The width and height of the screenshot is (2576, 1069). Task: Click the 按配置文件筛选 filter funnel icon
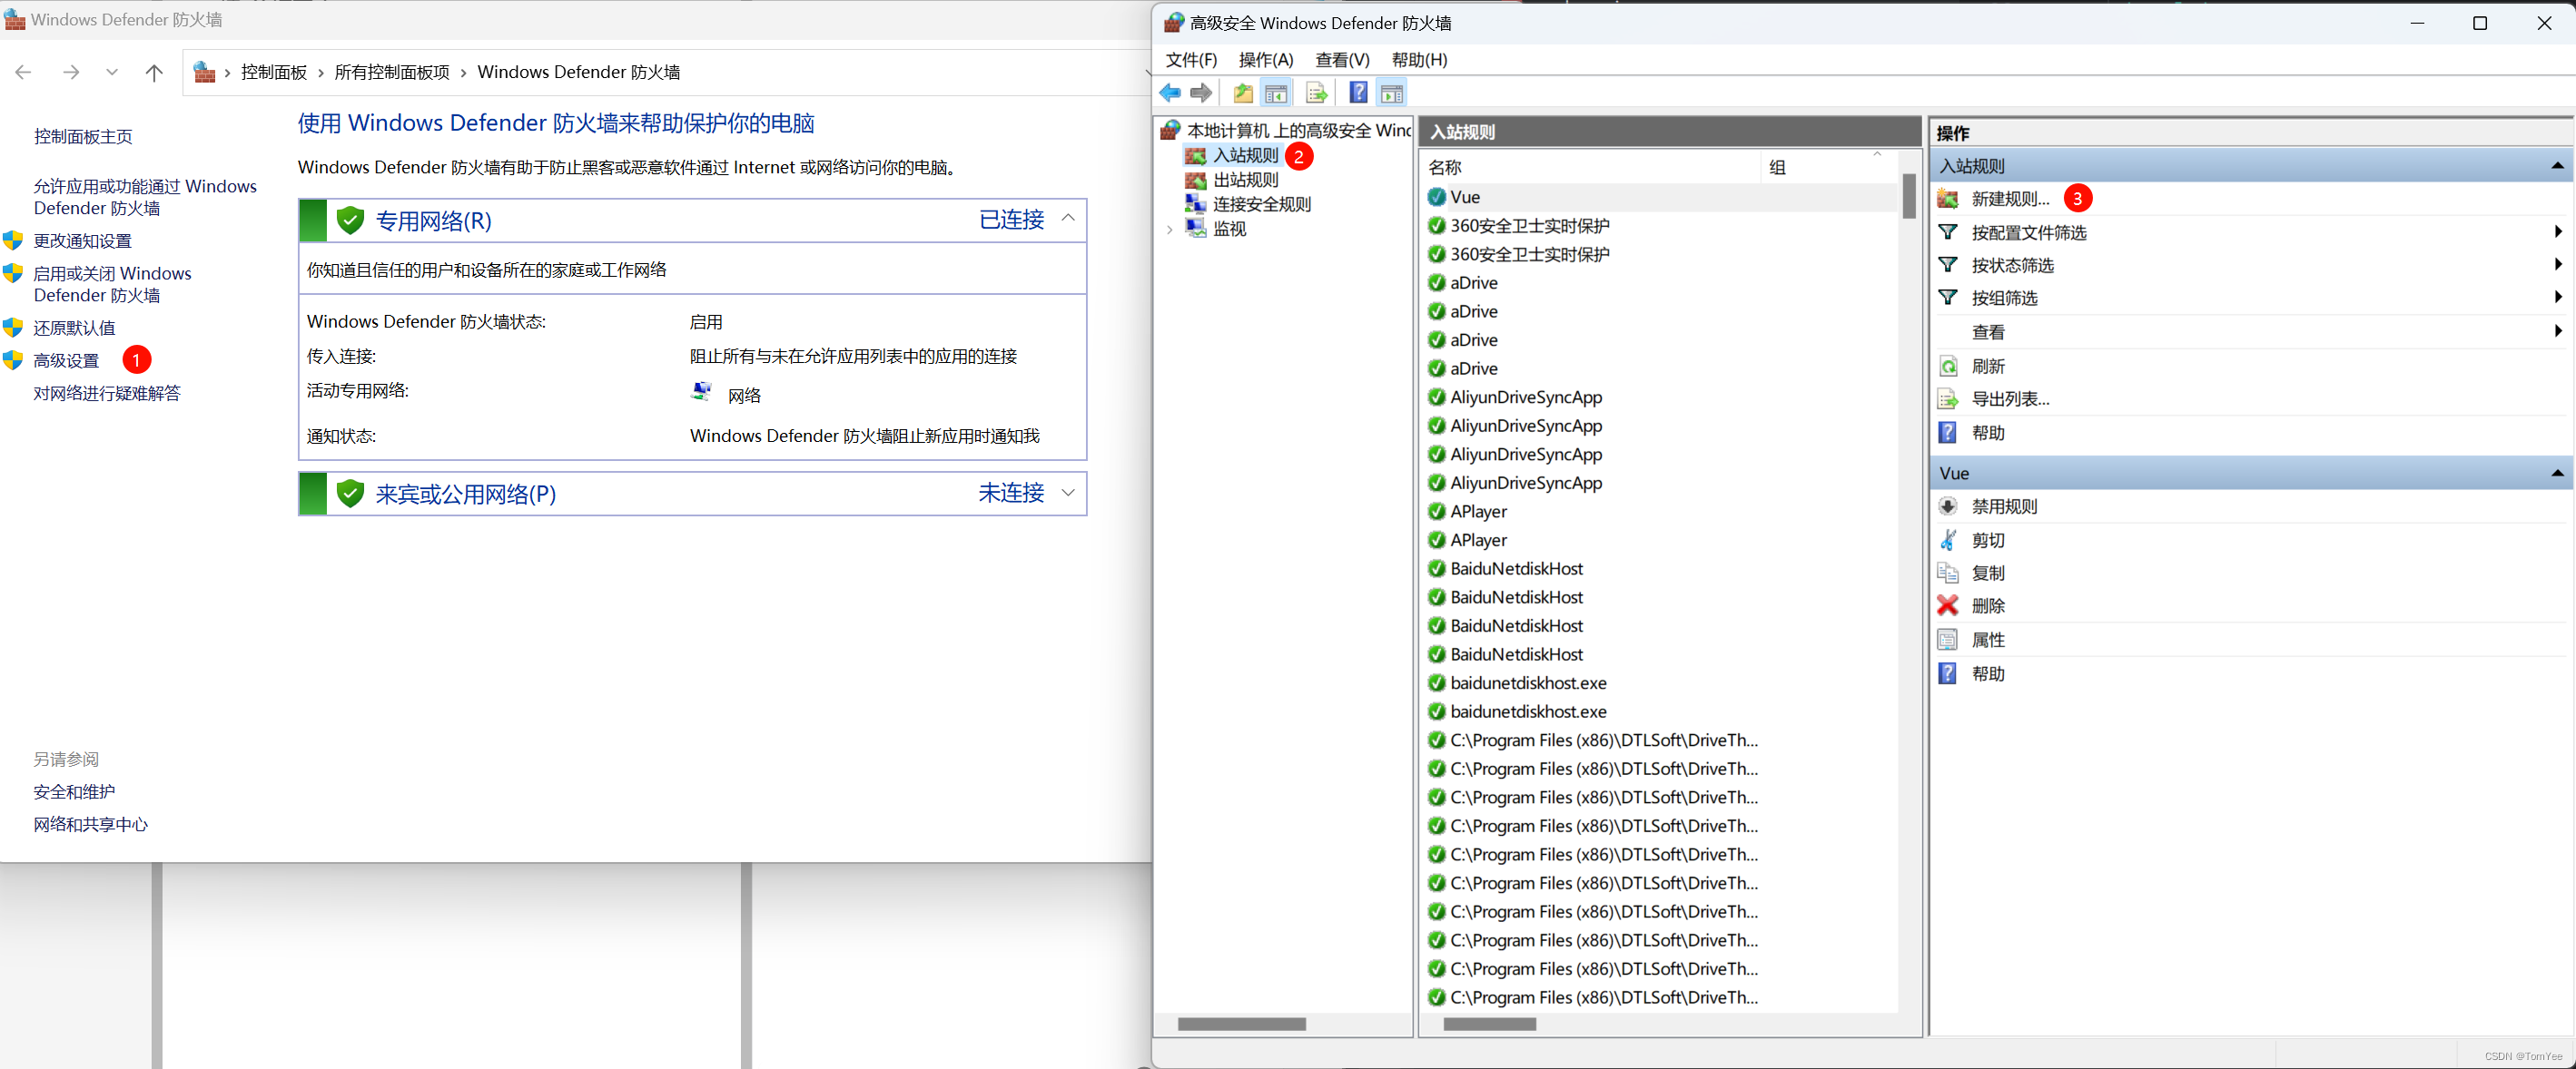[1948, 233]
